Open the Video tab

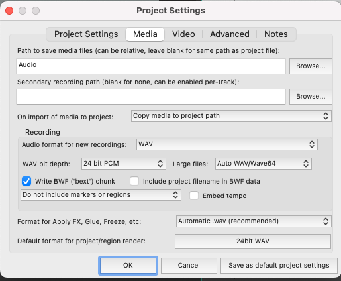pos(183,34)
